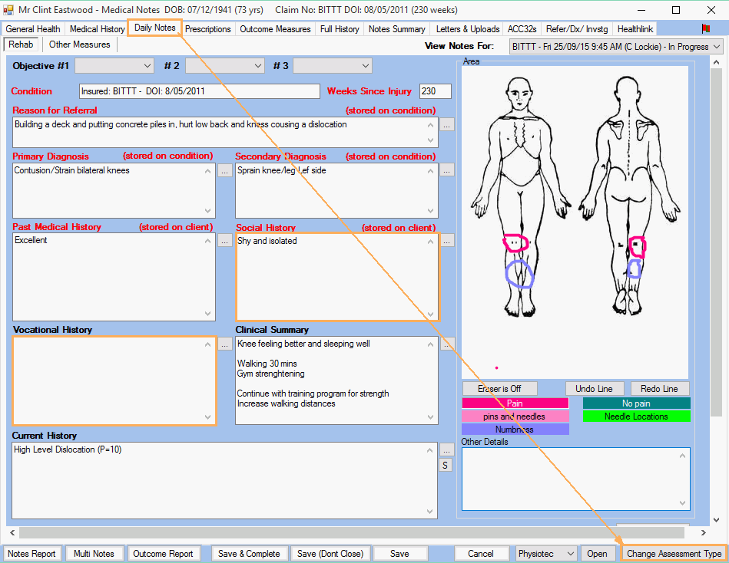Image resolution: width=729 pixels, height=563 pixels.
Task: Click ellipsis button beside Past Medical History
Action: [224, 241]
